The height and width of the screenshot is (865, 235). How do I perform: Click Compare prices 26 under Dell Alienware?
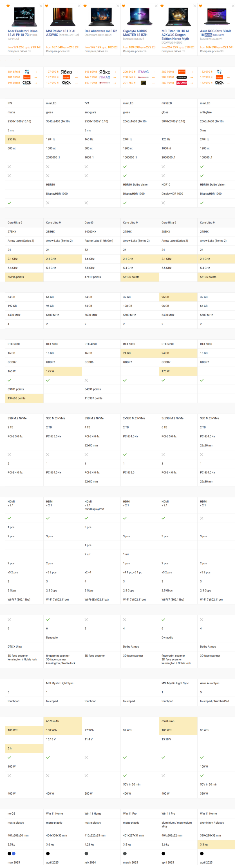coord(96,52)
